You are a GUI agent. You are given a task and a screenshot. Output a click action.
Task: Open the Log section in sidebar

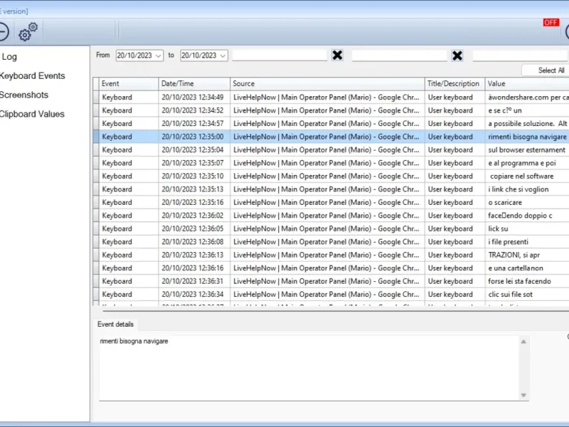[x=9, y=57]
